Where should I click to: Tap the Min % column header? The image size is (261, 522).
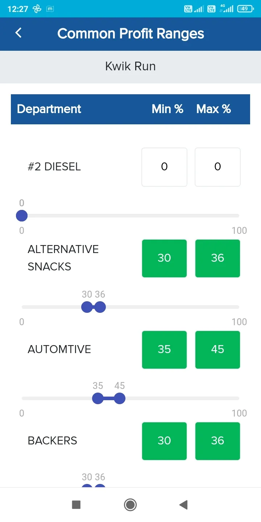[x=167, y=109]
